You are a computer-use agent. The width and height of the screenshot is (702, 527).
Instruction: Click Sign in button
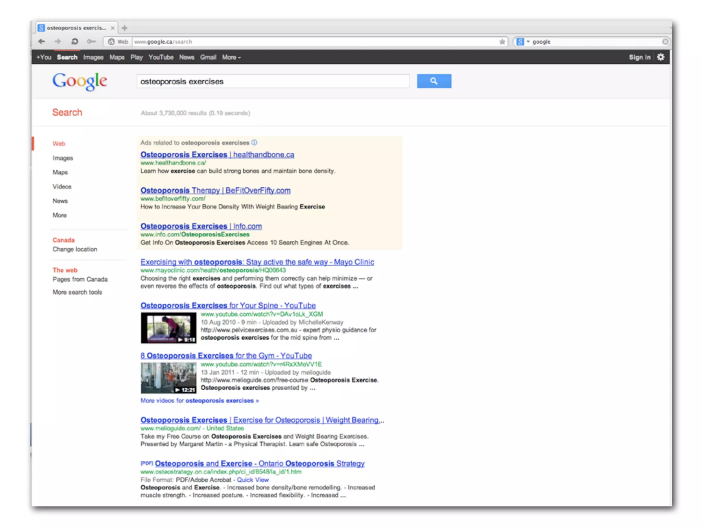[639, 57]
